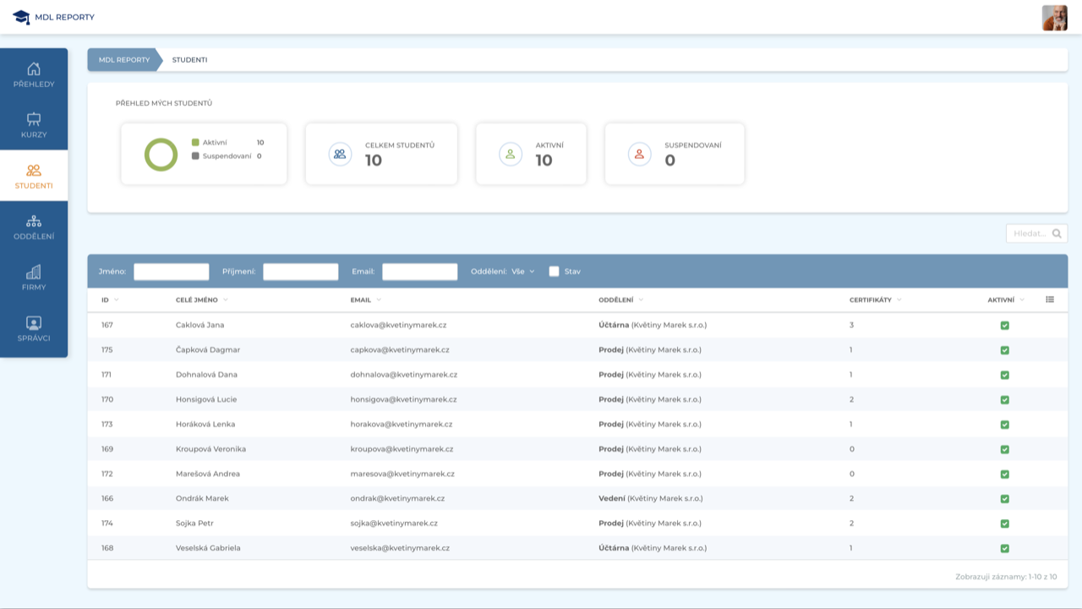Click the green Aktivní legend swatch
Viewport: 1082px width, 609px height.
pyautogui.click(x=195, y=143)
